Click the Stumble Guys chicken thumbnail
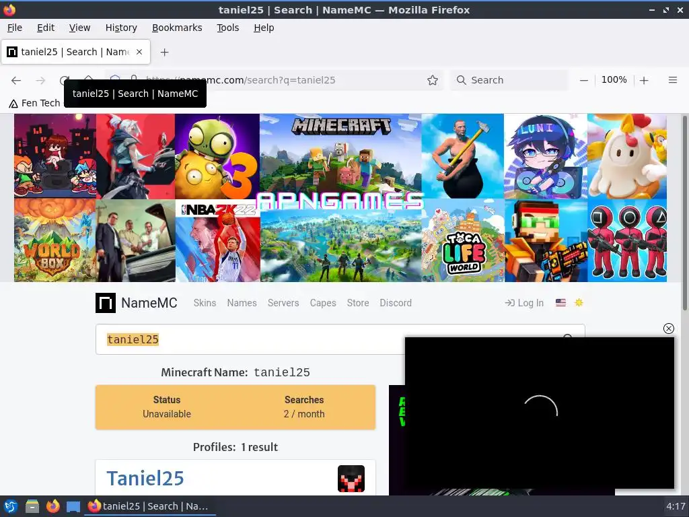The width and height of the screenshot is (689, 517). [627, 156]
